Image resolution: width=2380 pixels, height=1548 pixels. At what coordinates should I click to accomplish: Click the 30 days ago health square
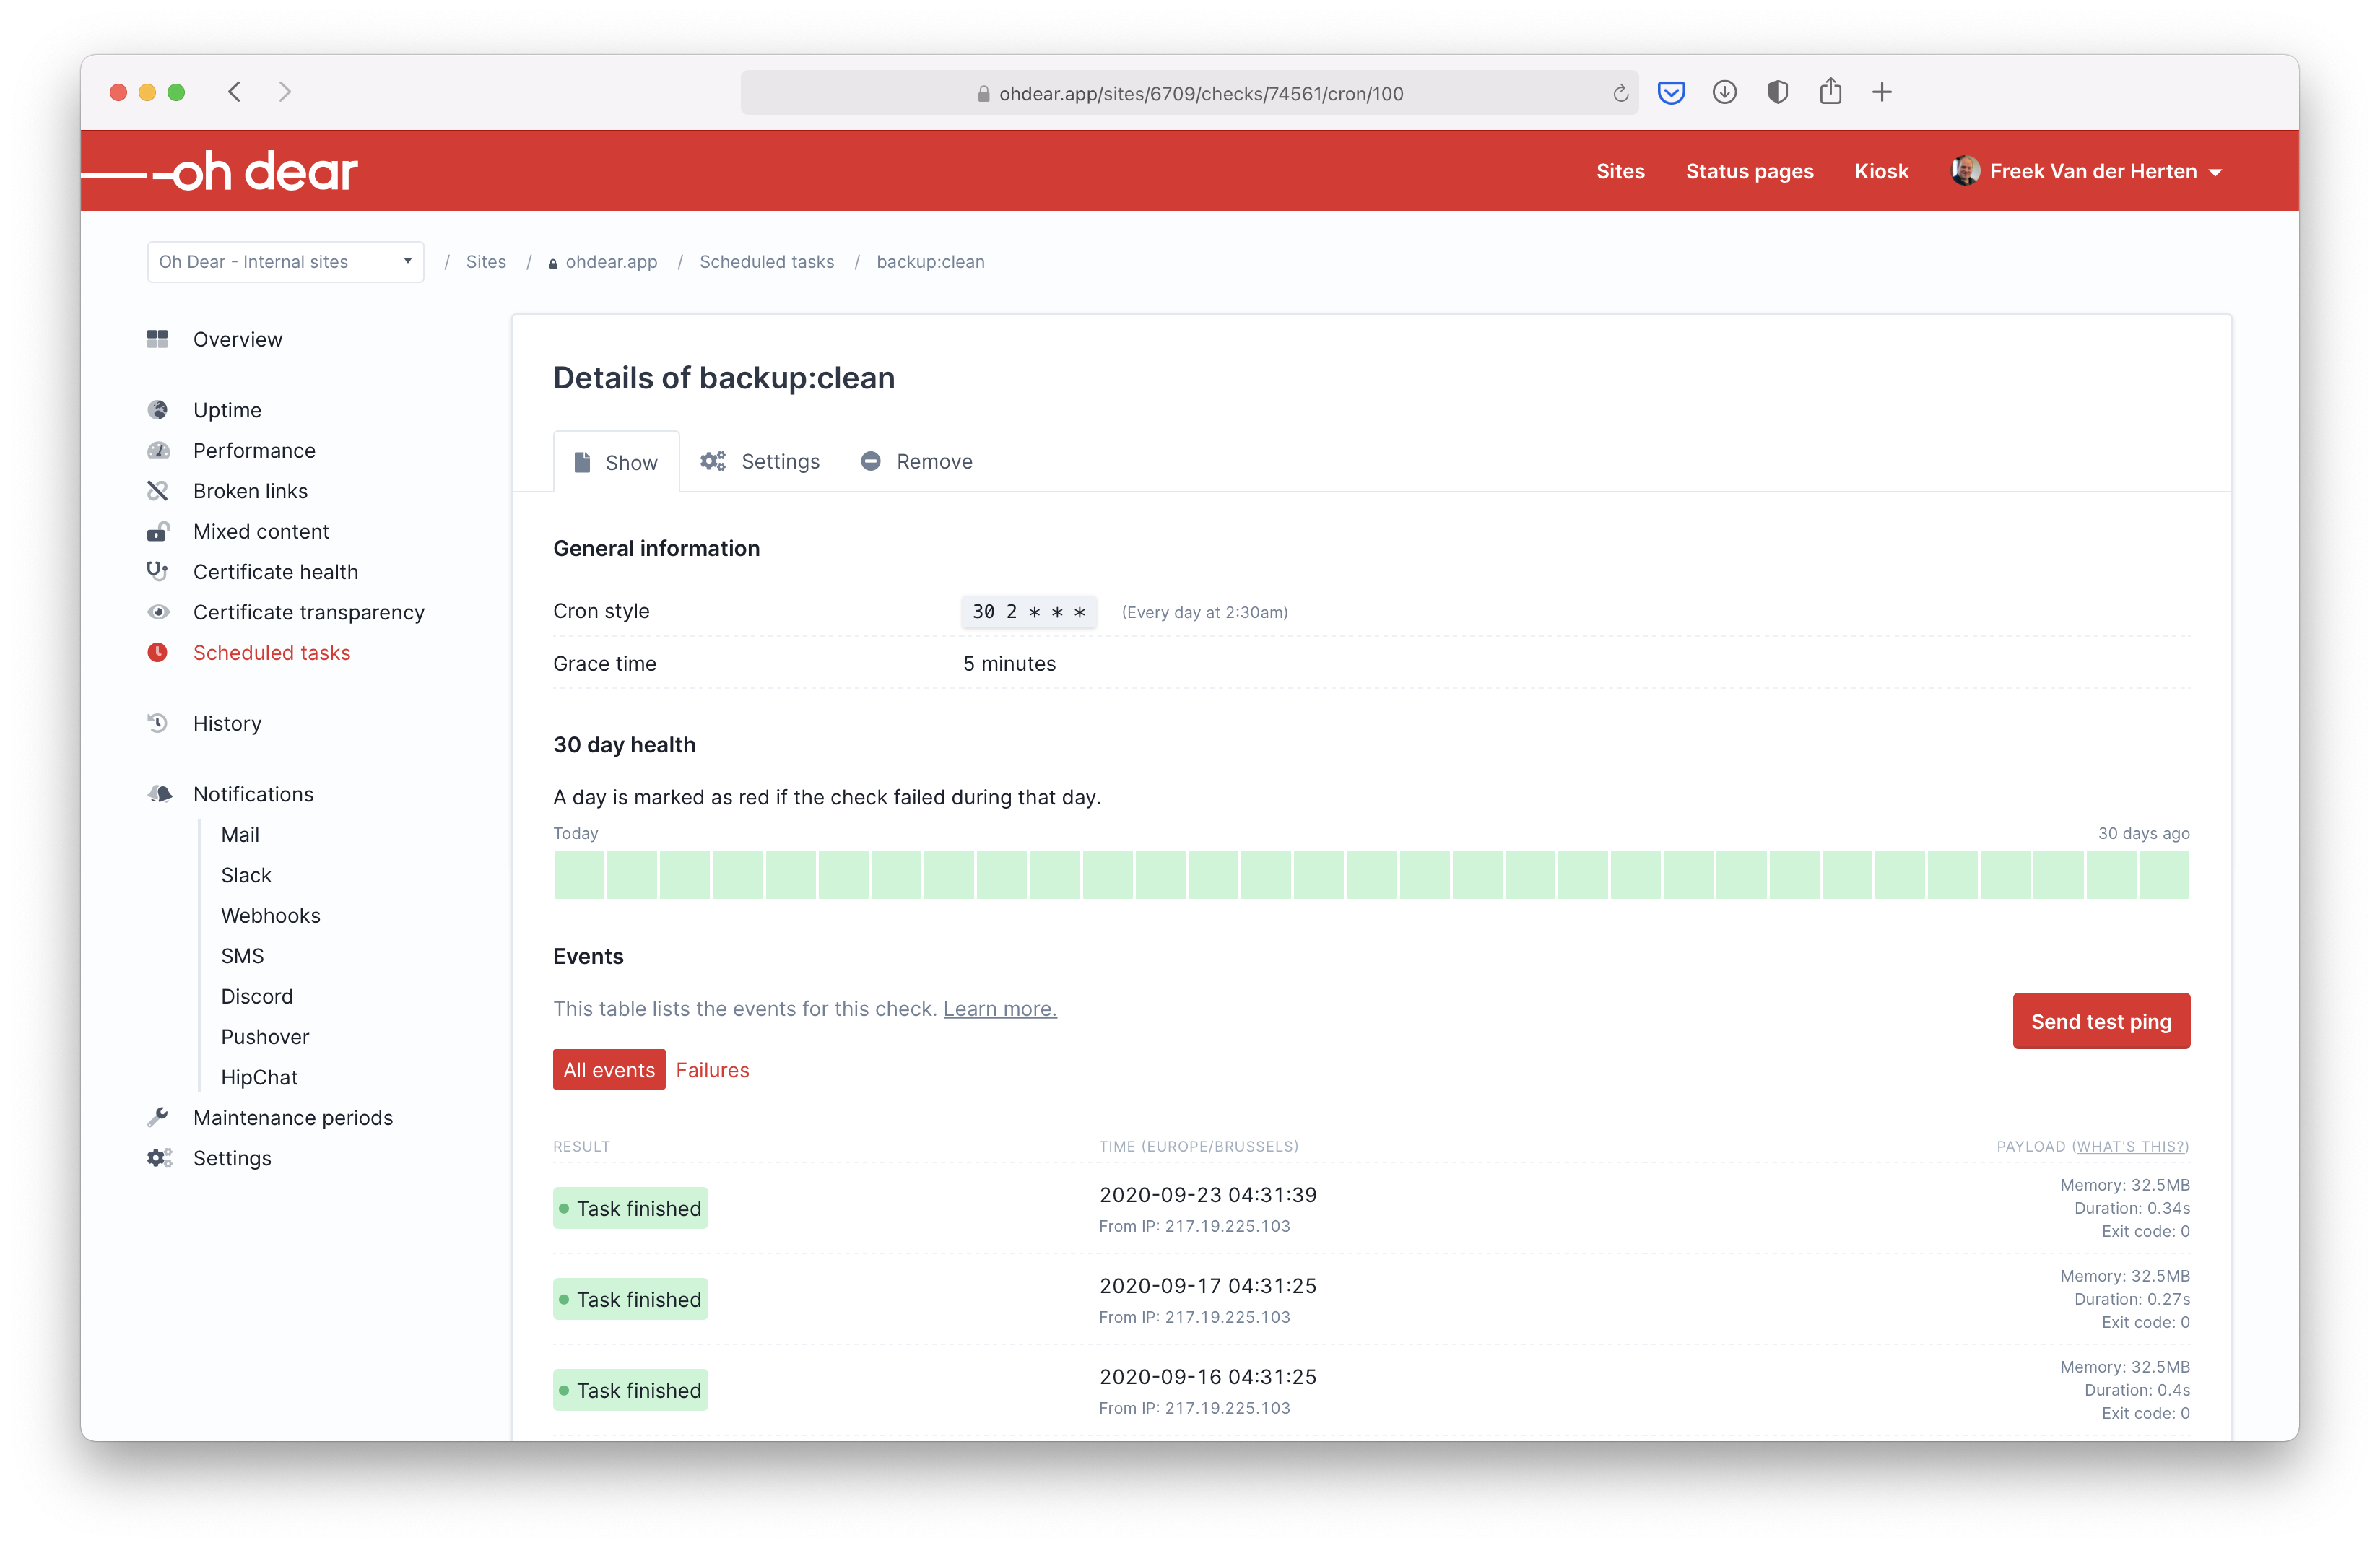(2164, 875)
